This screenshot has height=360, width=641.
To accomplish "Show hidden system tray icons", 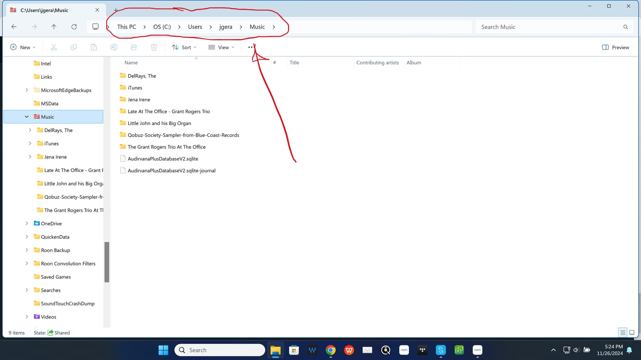I will 553,350.
